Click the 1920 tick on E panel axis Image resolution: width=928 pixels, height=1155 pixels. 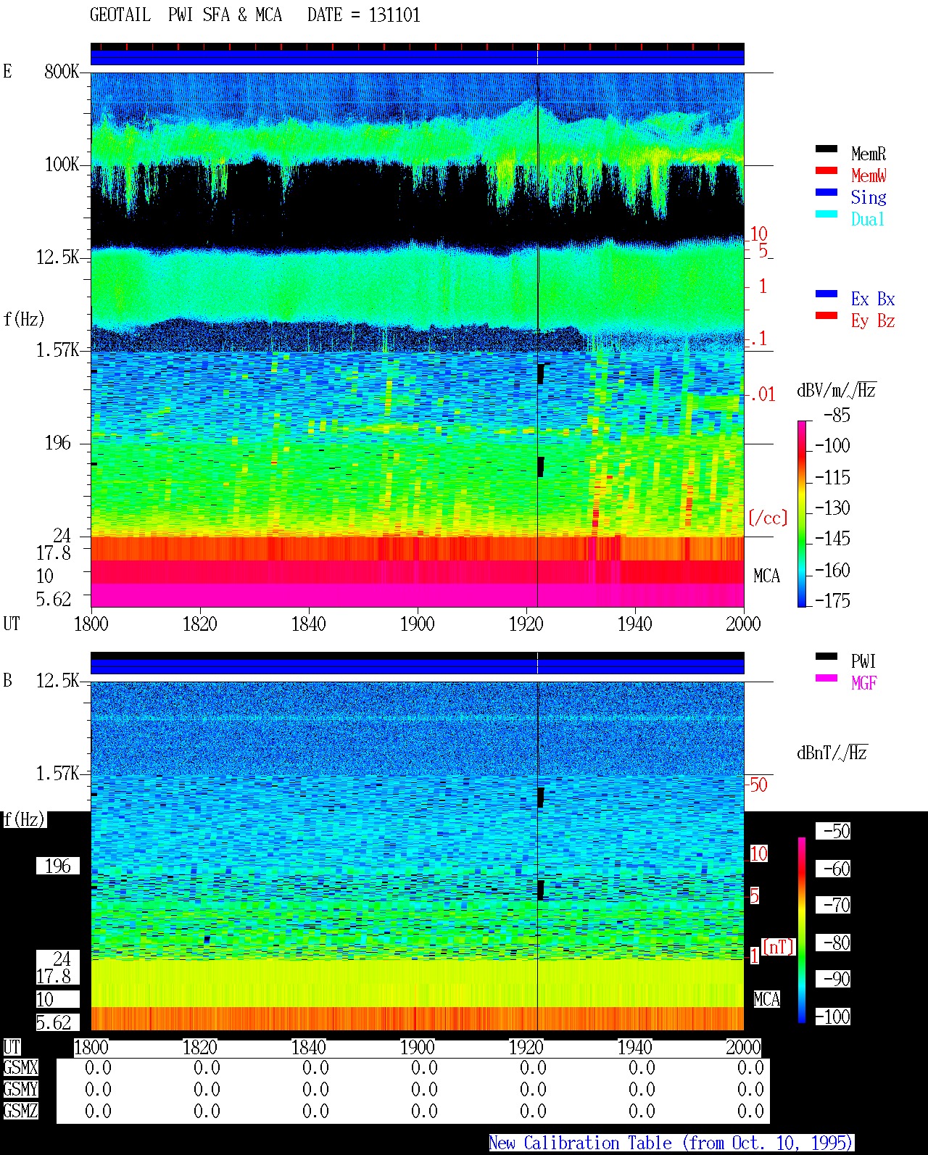tap(526, 624)
